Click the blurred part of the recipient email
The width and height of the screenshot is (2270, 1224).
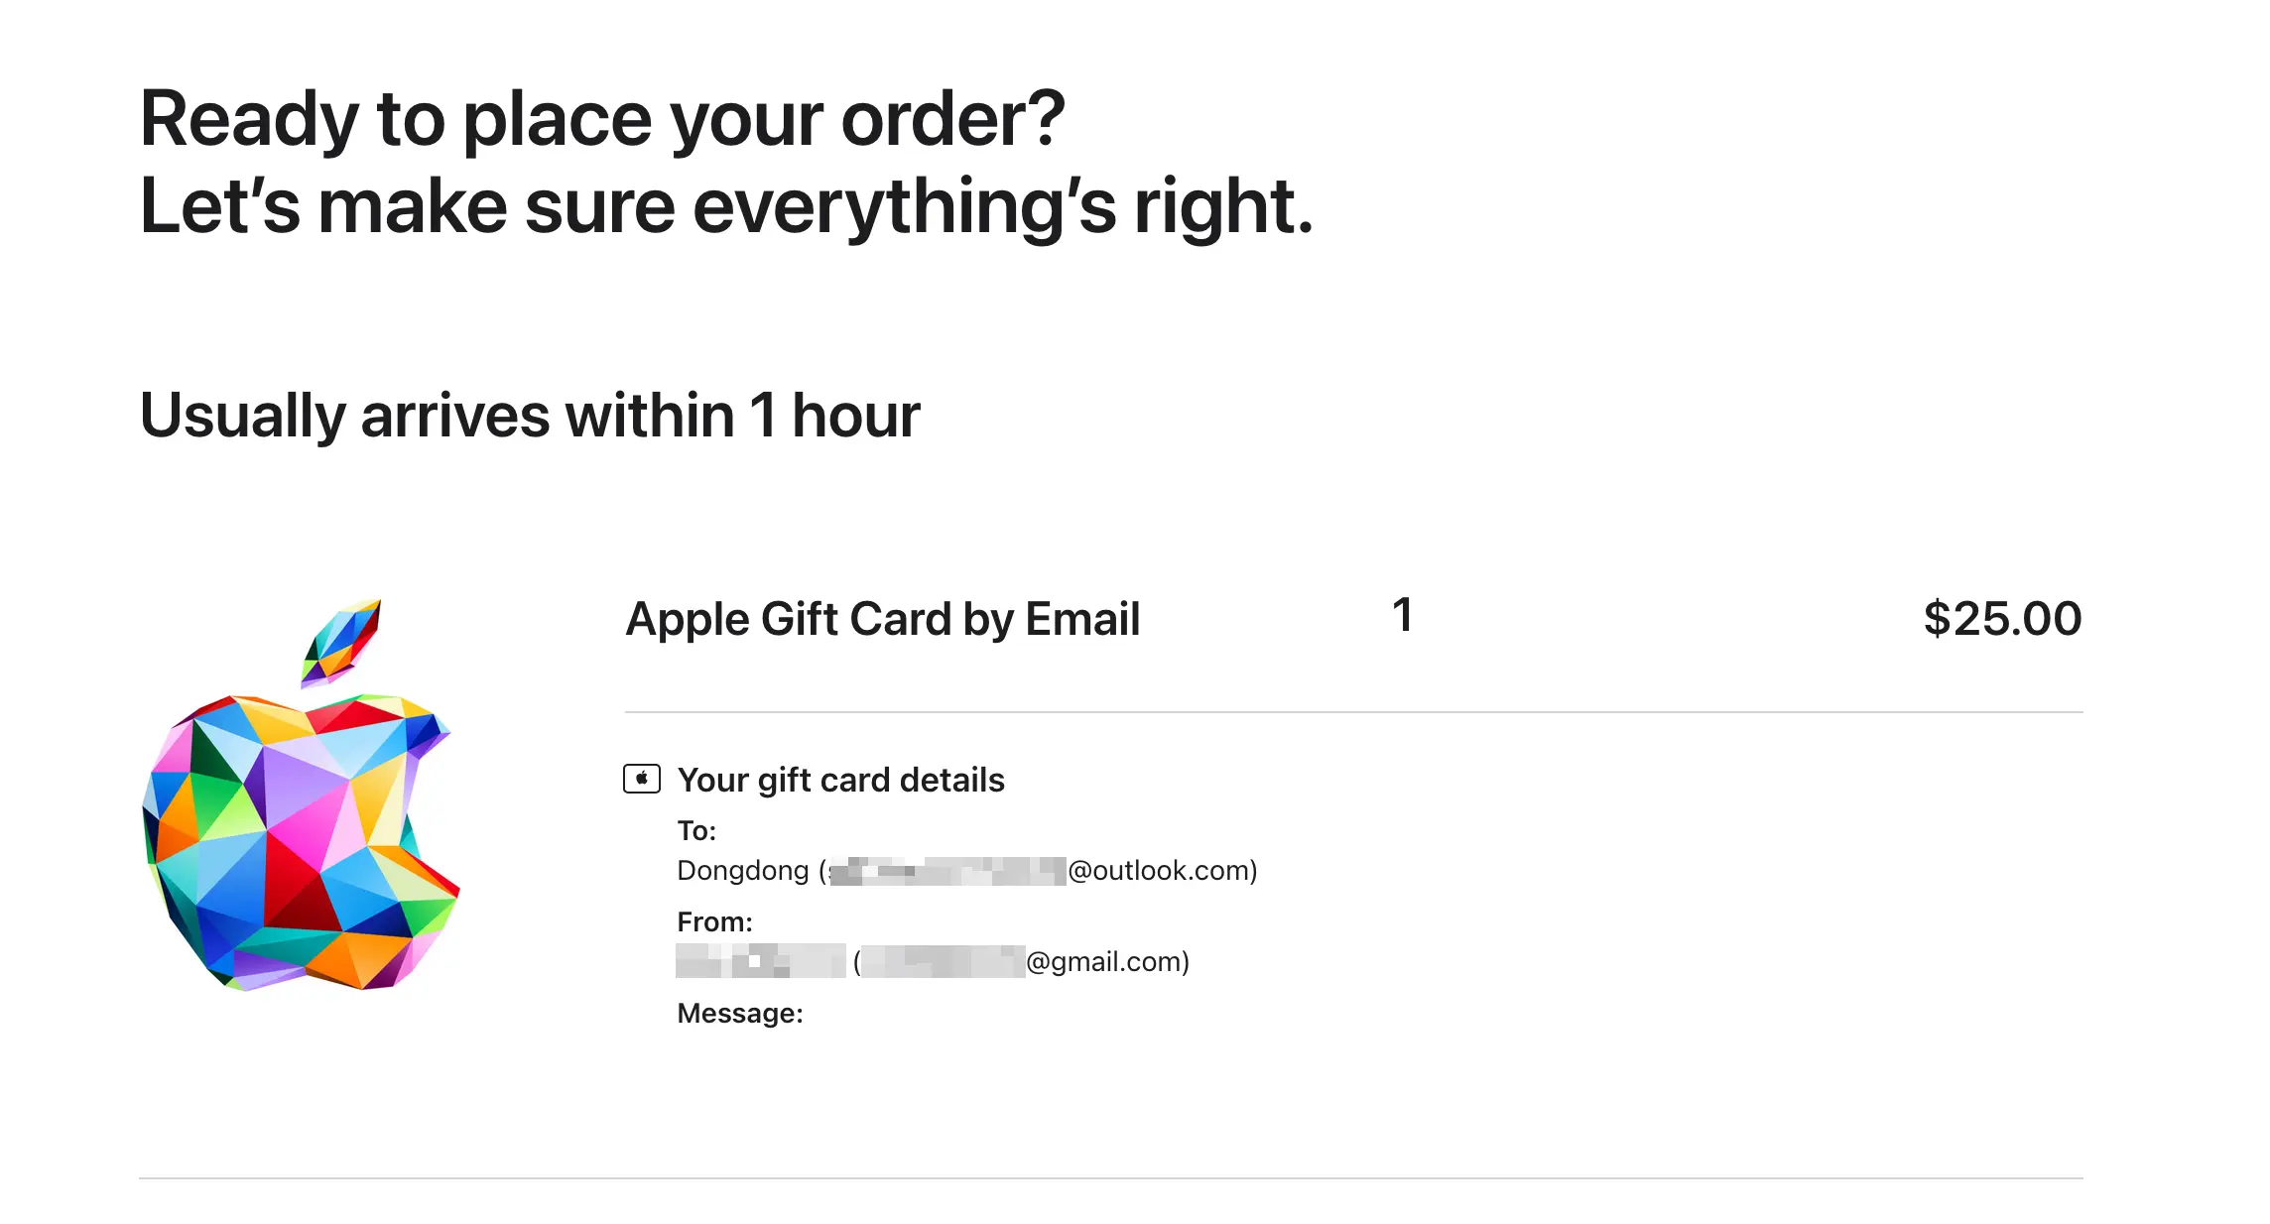tap(947, 871)
